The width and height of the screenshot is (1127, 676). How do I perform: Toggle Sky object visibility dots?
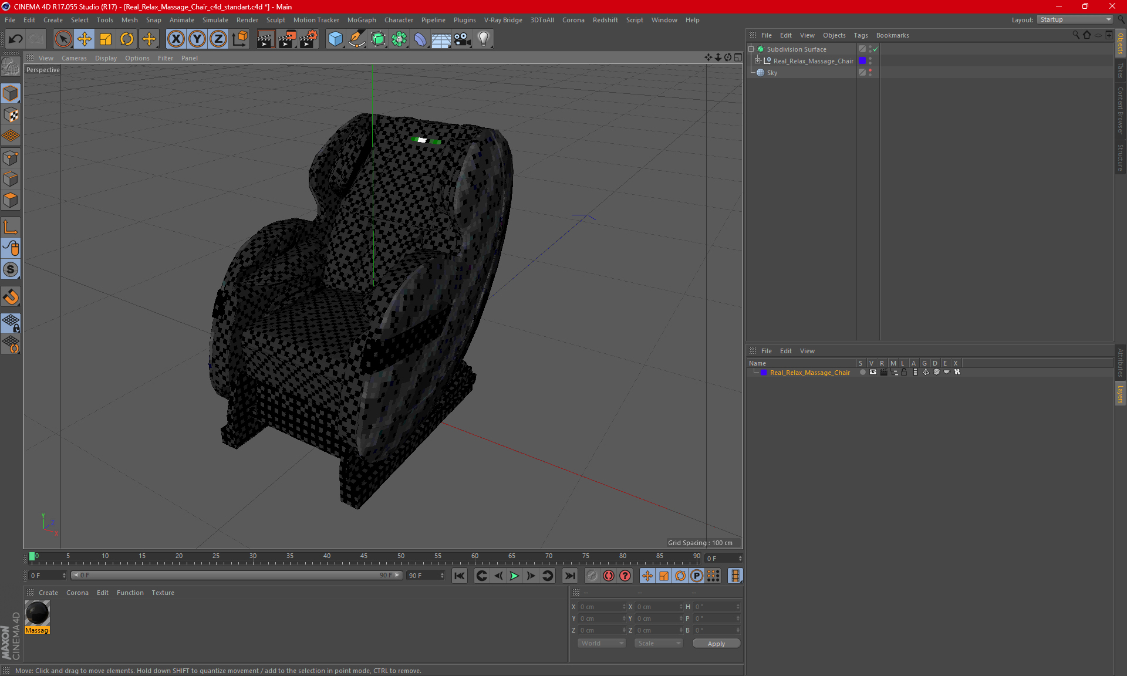click(x=870, y=73)
